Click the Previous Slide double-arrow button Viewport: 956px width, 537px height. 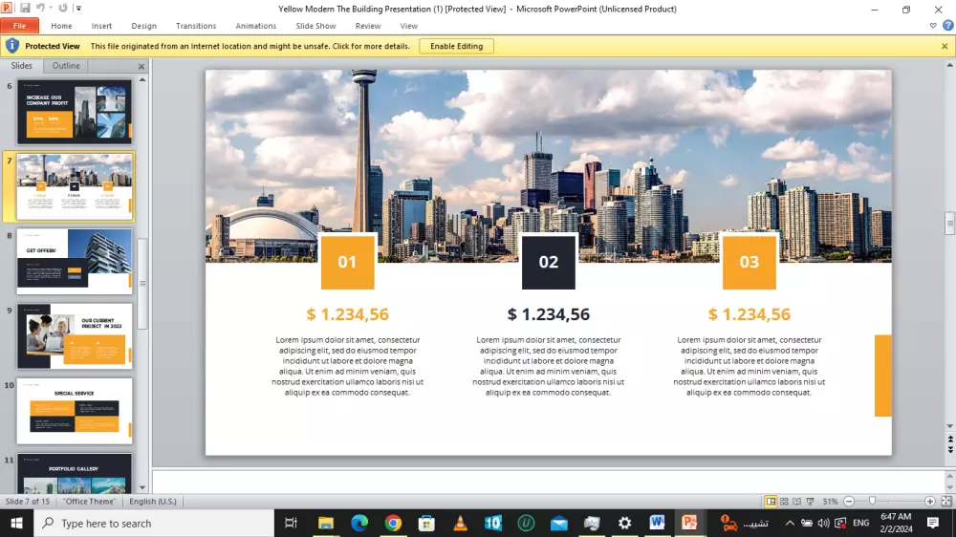[950, 440]
